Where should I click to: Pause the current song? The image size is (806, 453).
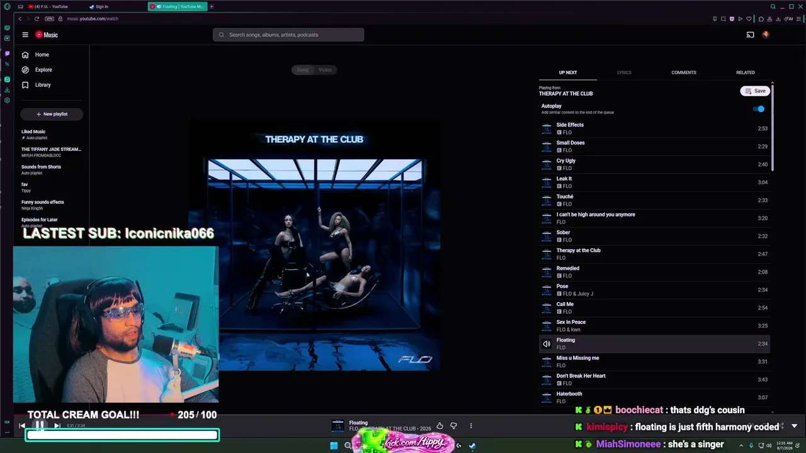[x=39, y=426]
